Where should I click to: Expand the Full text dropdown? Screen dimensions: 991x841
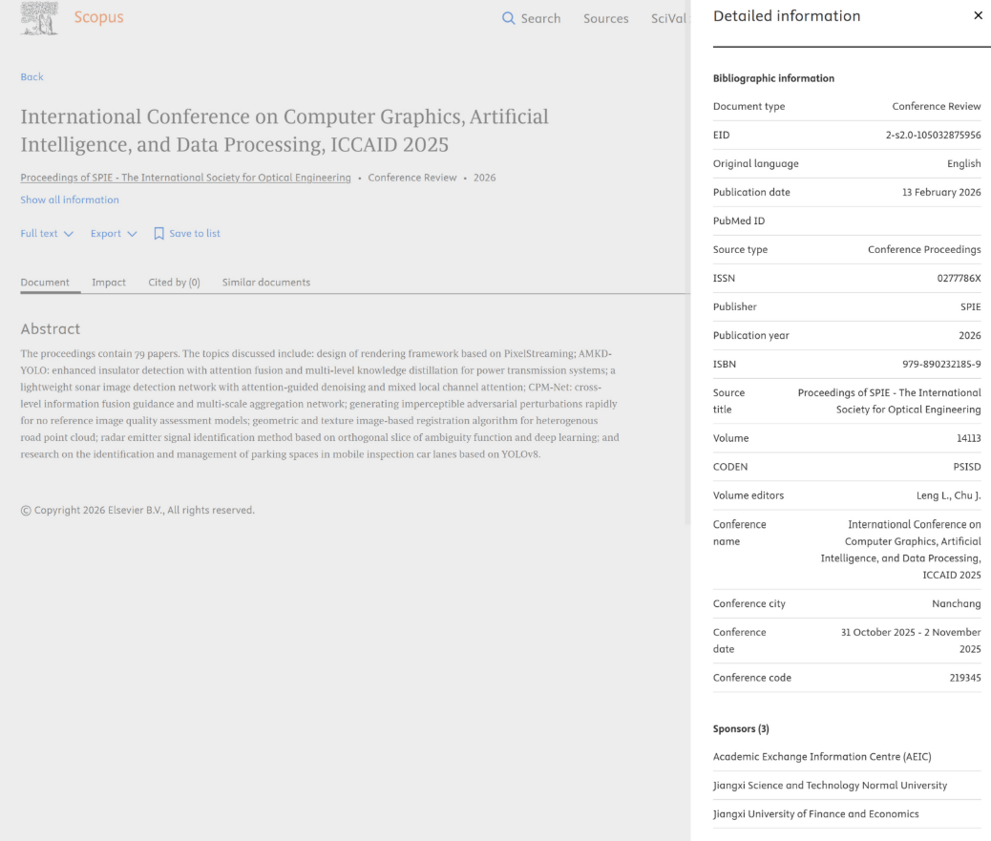47,233
